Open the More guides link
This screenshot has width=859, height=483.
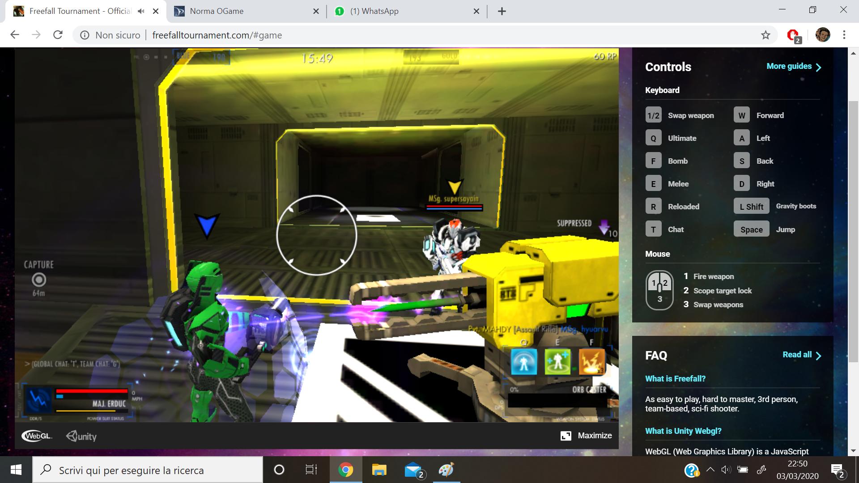[794, 66]
